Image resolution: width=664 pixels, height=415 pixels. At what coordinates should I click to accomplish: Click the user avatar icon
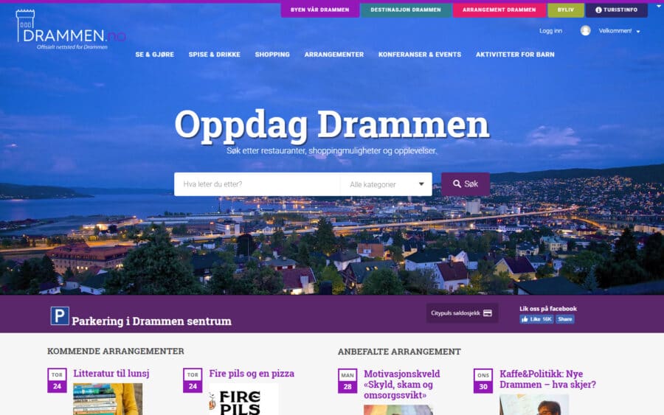pos(585,30)
